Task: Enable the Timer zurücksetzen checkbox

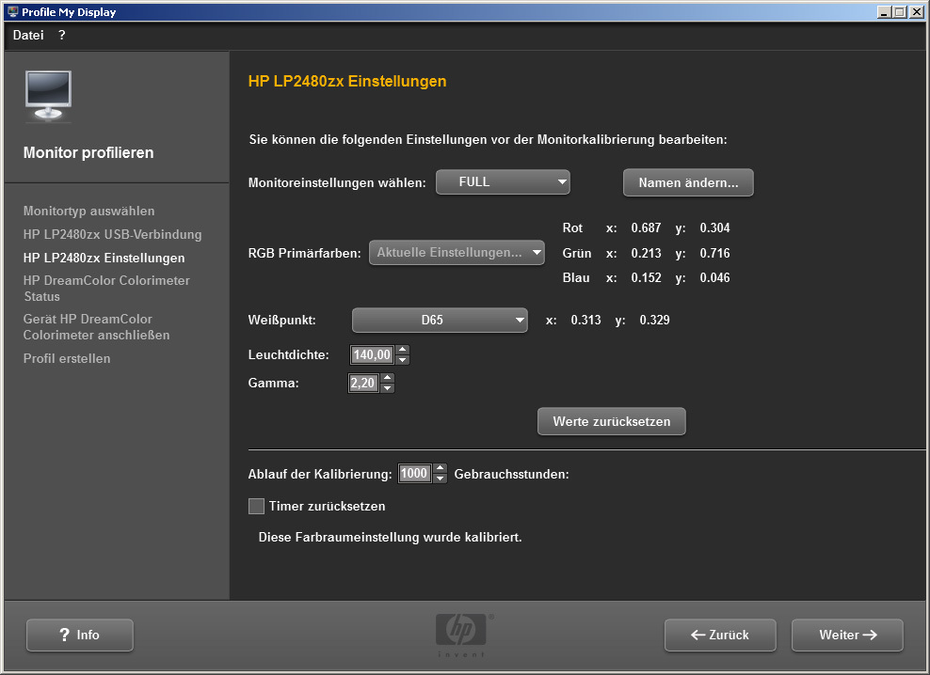Action: [x=256, y=506]
